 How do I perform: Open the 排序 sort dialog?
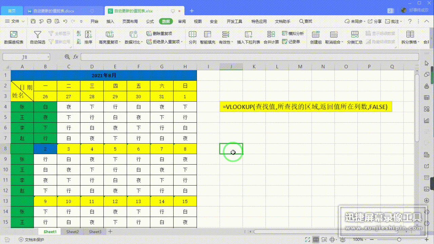pos(88,37)
